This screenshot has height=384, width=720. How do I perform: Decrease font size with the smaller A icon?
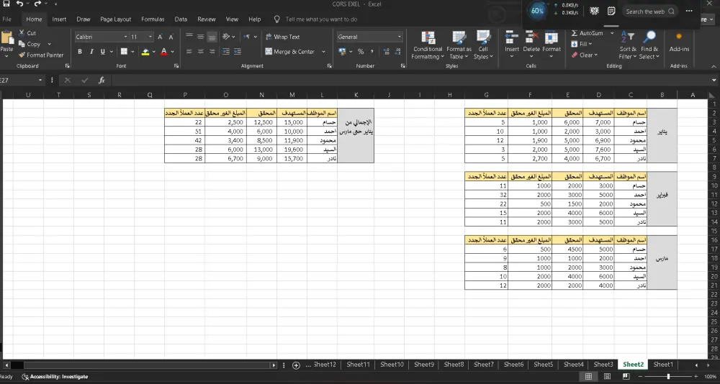coord(171,37)
